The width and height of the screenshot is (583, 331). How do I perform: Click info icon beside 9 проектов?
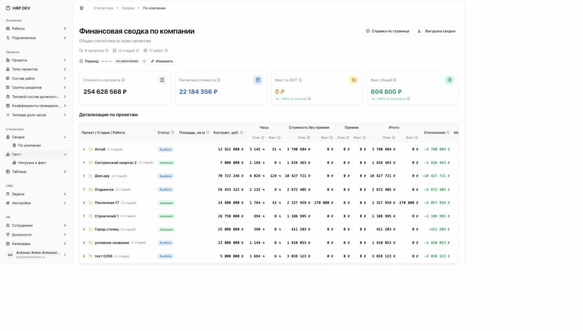[x=107, y=51]
